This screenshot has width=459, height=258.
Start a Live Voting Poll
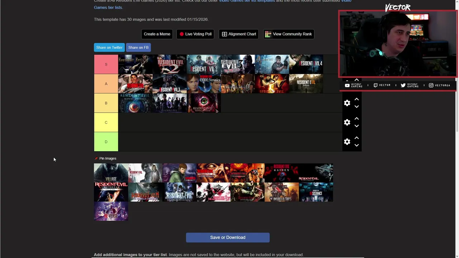pos(195,34)
